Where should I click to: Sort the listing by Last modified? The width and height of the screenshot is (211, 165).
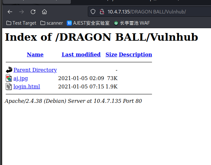point(81,54)
